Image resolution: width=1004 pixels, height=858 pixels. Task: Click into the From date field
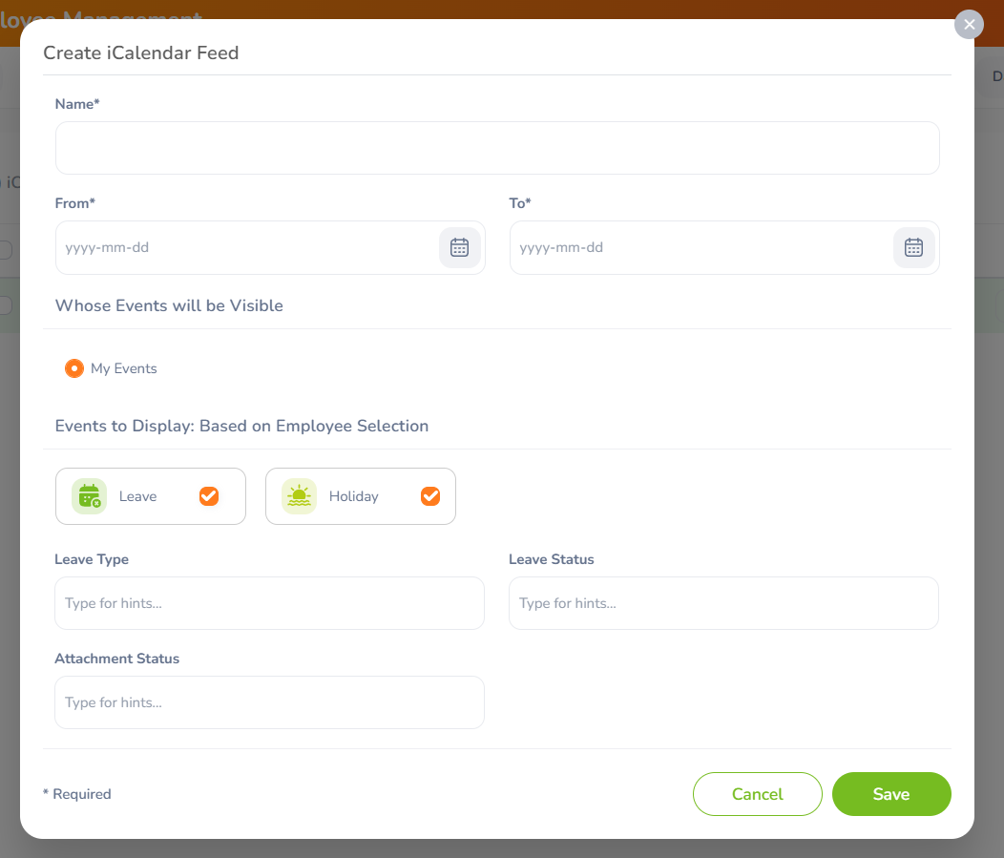pyautogui.click(x=247, y=248)
